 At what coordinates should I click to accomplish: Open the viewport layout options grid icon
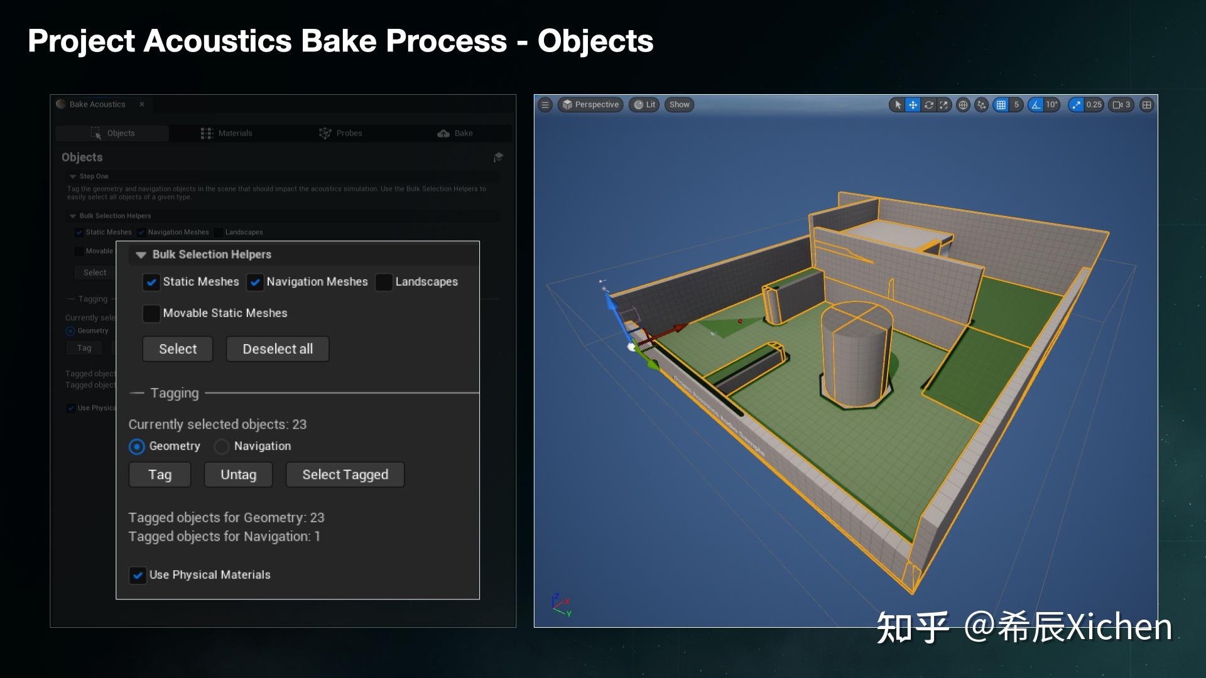pos(1147,105)
